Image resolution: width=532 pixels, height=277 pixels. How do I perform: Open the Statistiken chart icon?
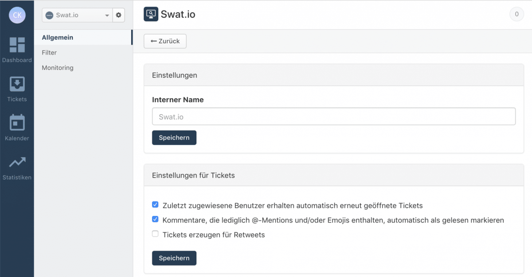tap(17, 162)
